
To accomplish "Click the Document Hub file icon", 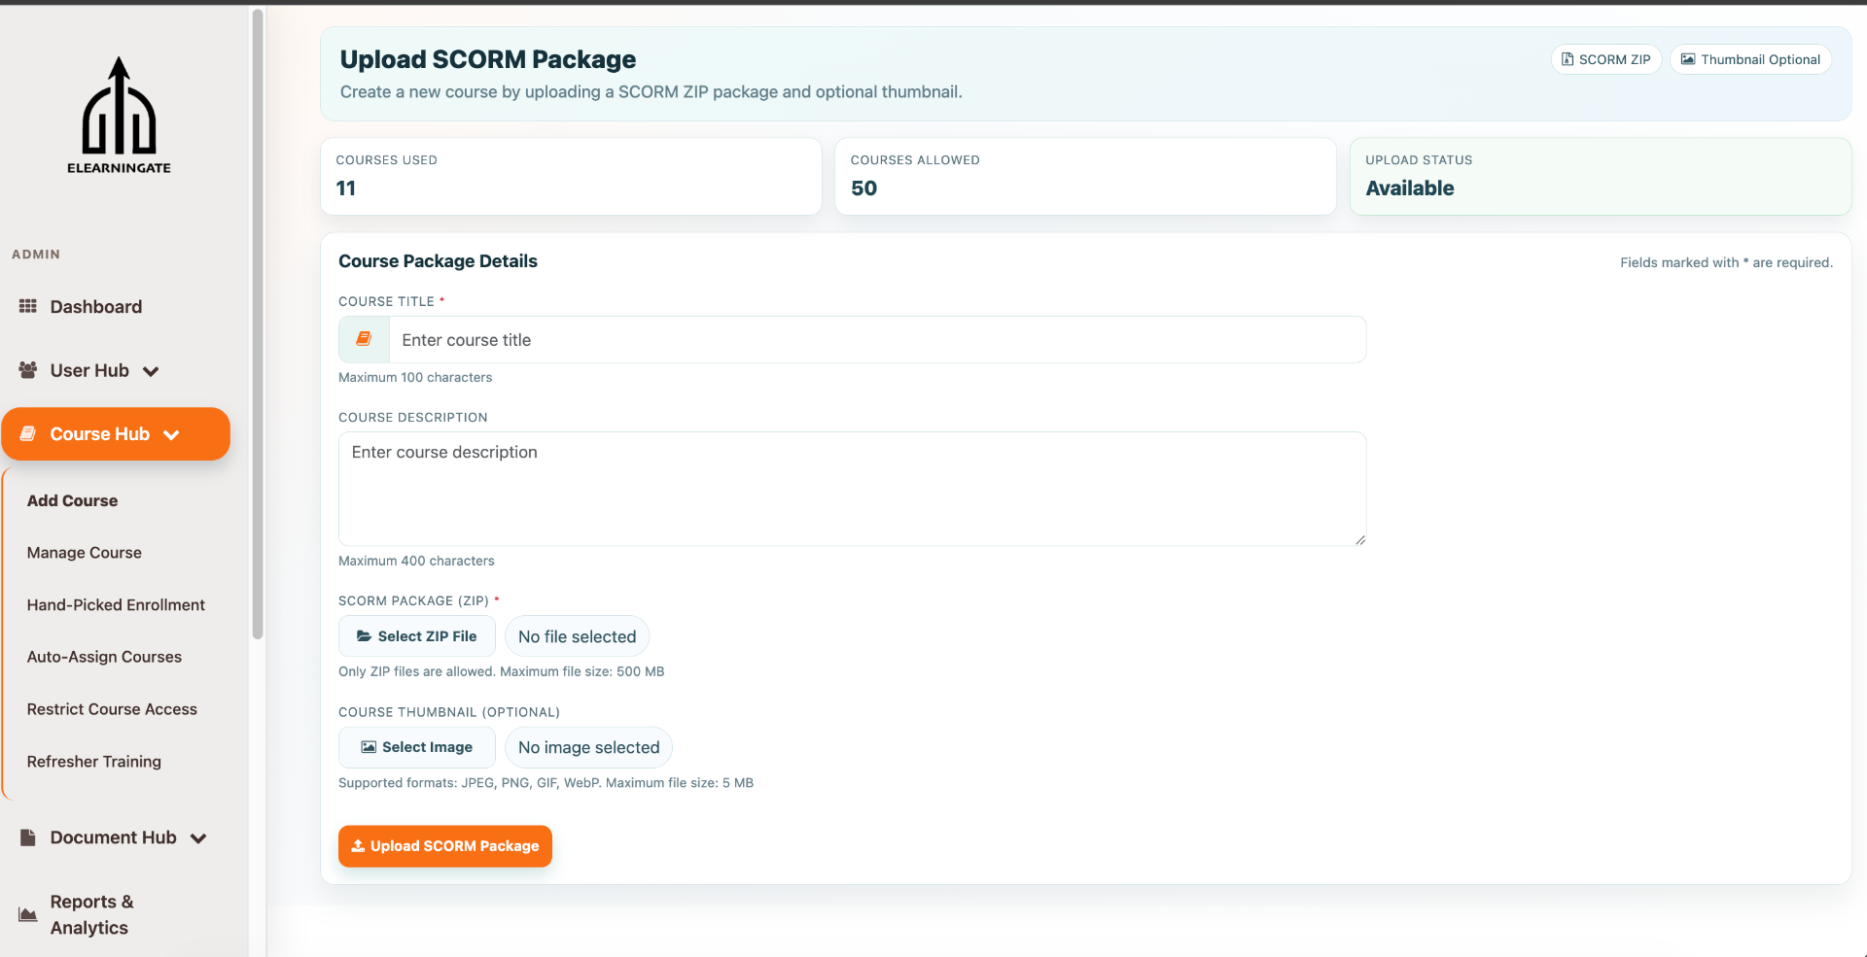I will (x=28, y=837).
